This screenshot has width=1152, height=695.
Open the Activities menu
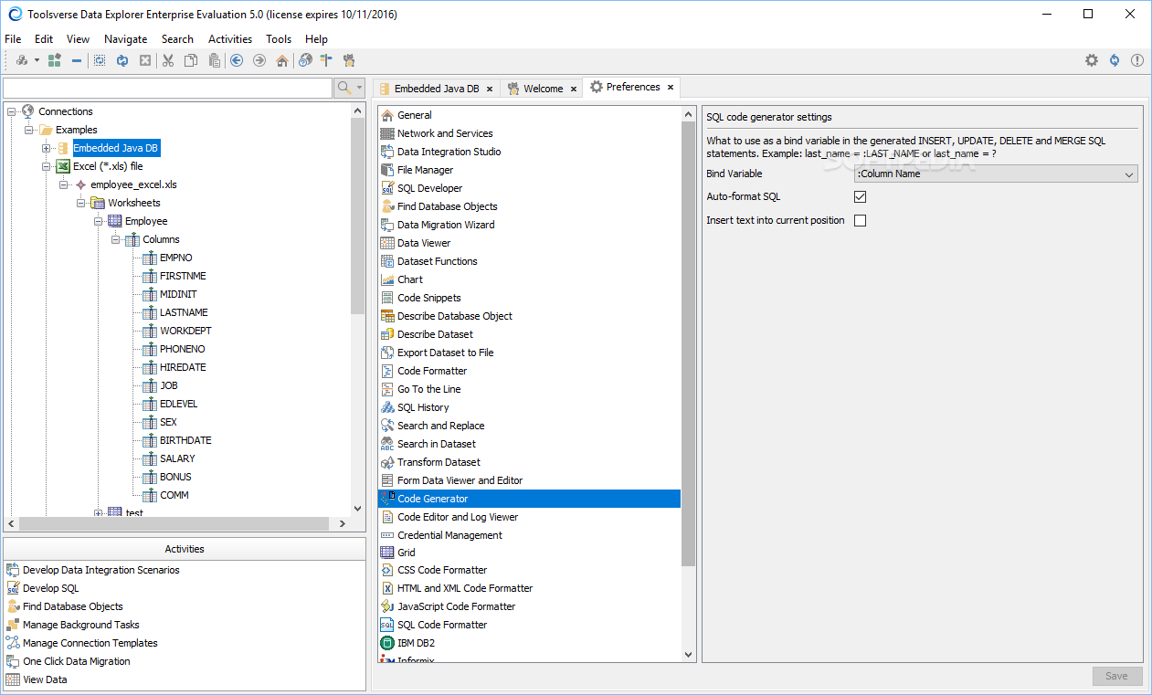(230, 39)
